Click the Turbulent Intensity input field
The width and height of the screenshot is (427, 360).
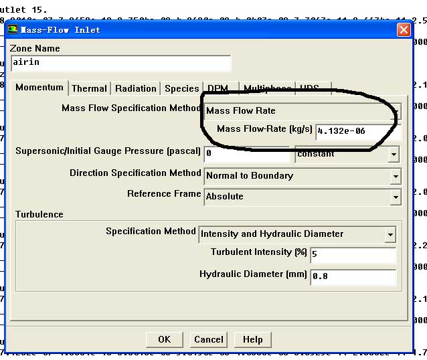(x=352, y=255)
